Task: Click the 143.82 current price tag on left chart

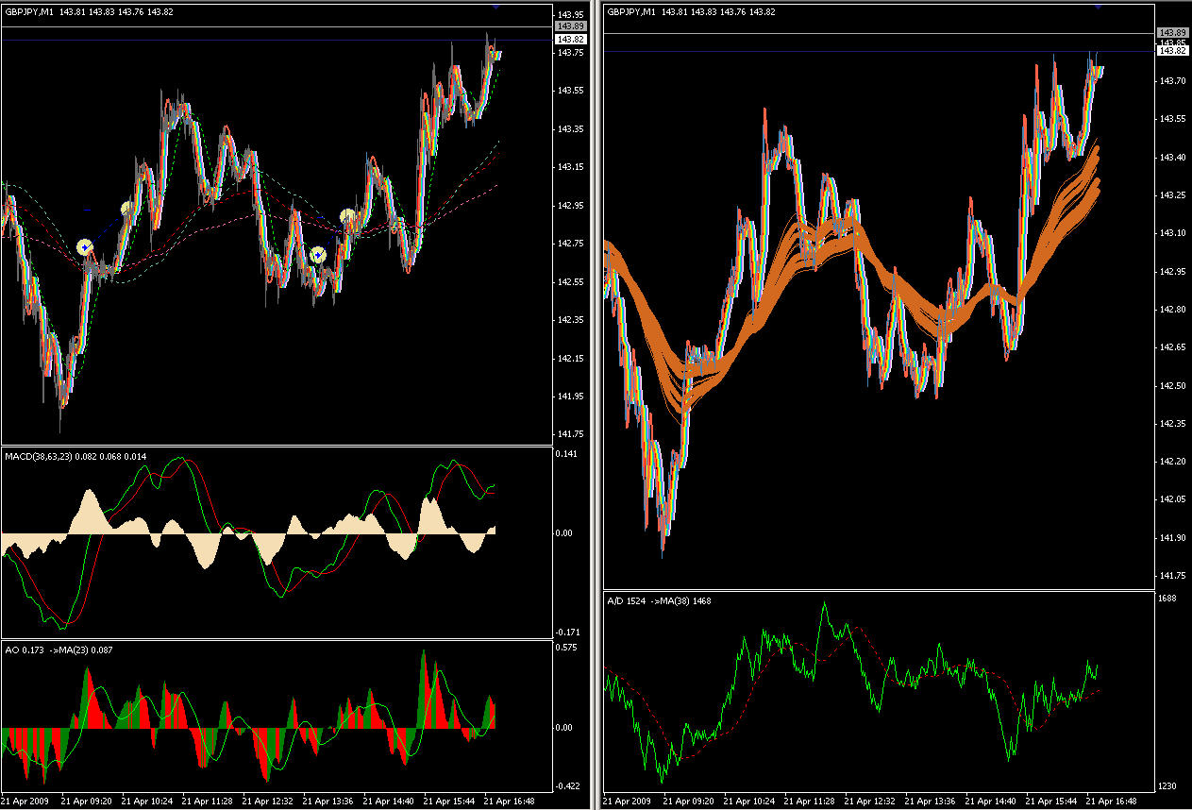Action: pyautogui.click(x=570, y=40)
